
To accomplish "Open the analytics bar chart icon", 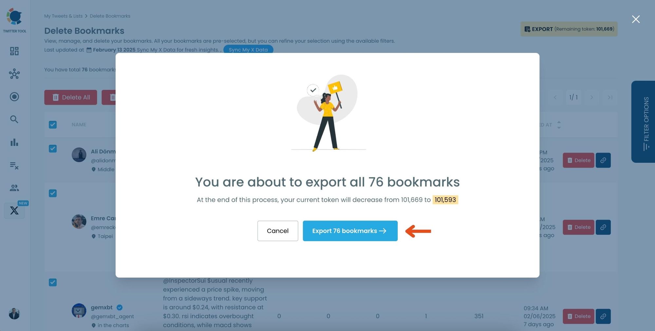I will pos(14,142).
